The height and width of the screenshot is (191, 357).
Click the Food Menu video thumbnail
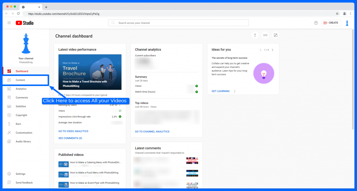63,174
